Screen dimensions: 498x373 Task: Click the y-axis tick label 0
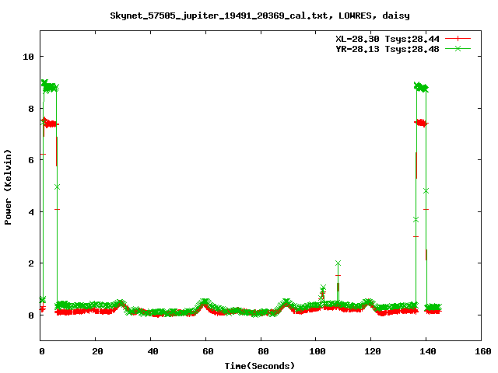click(x=31, y=315)
